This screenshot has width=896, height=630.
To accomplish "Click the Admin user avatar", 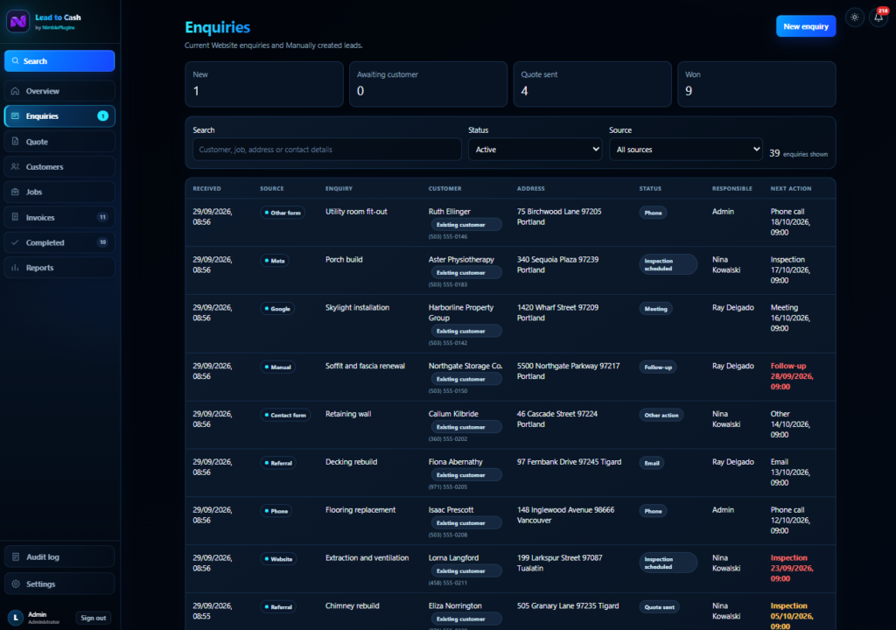I will [16, 618].
